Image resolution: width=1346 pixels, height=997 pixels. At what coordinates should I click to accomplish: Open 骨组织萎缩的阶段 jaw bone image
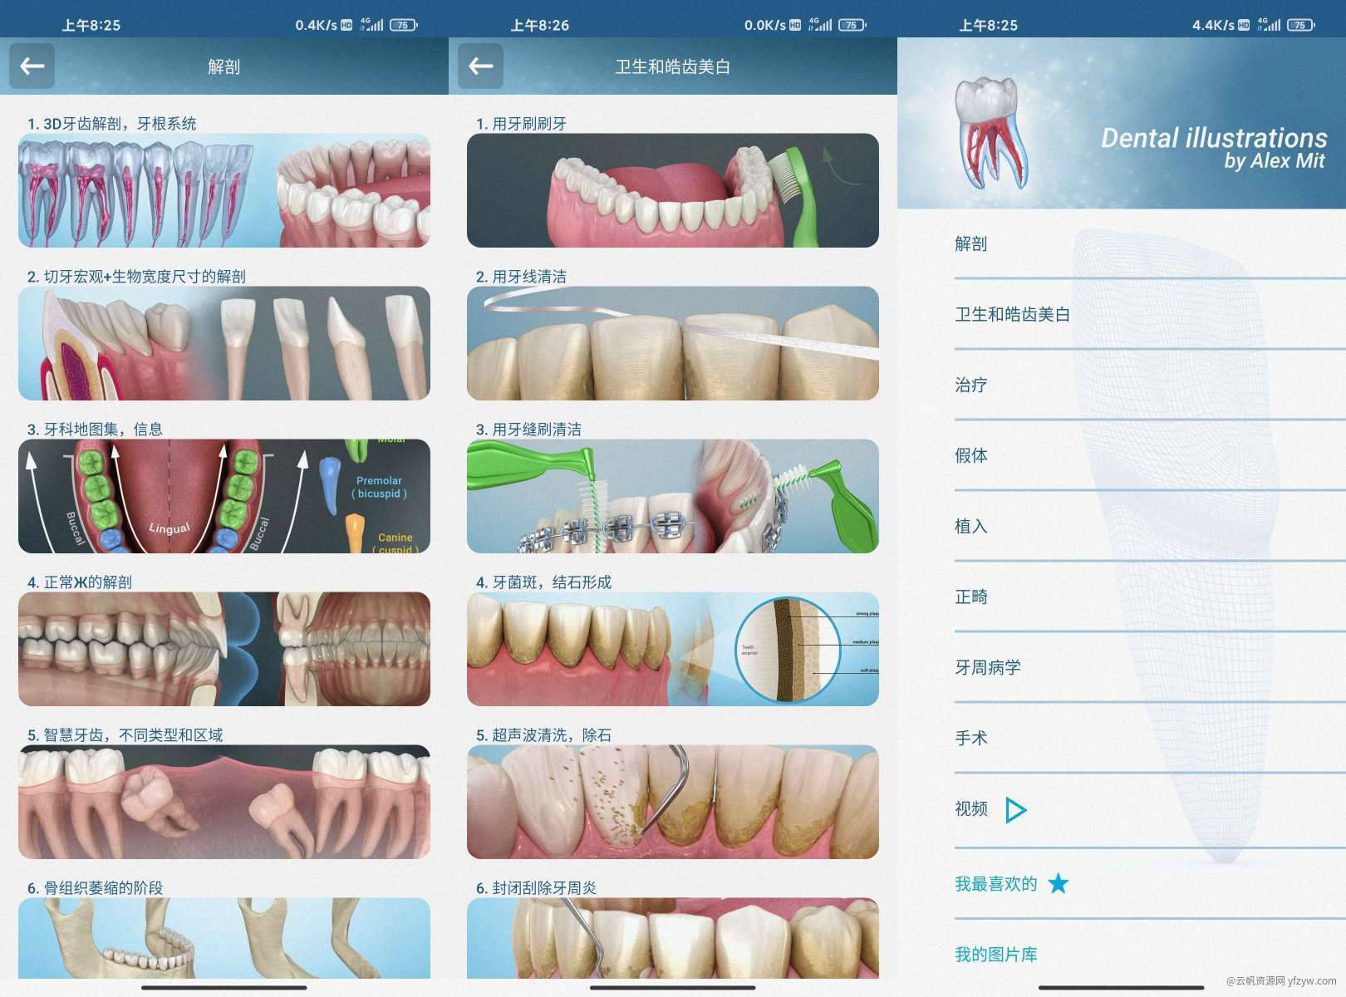(x=224, y=938)
